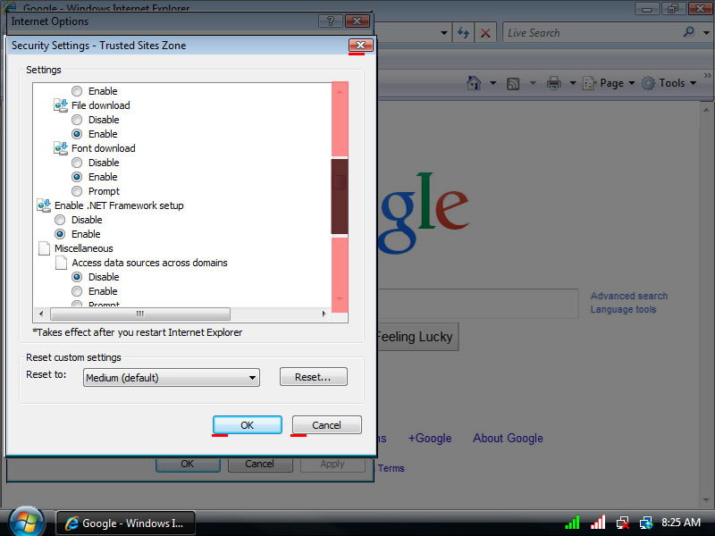Viewport: 715px width, 536px height.
Task: Open the Windows Start orb
Action: click(x=27, y=522)
